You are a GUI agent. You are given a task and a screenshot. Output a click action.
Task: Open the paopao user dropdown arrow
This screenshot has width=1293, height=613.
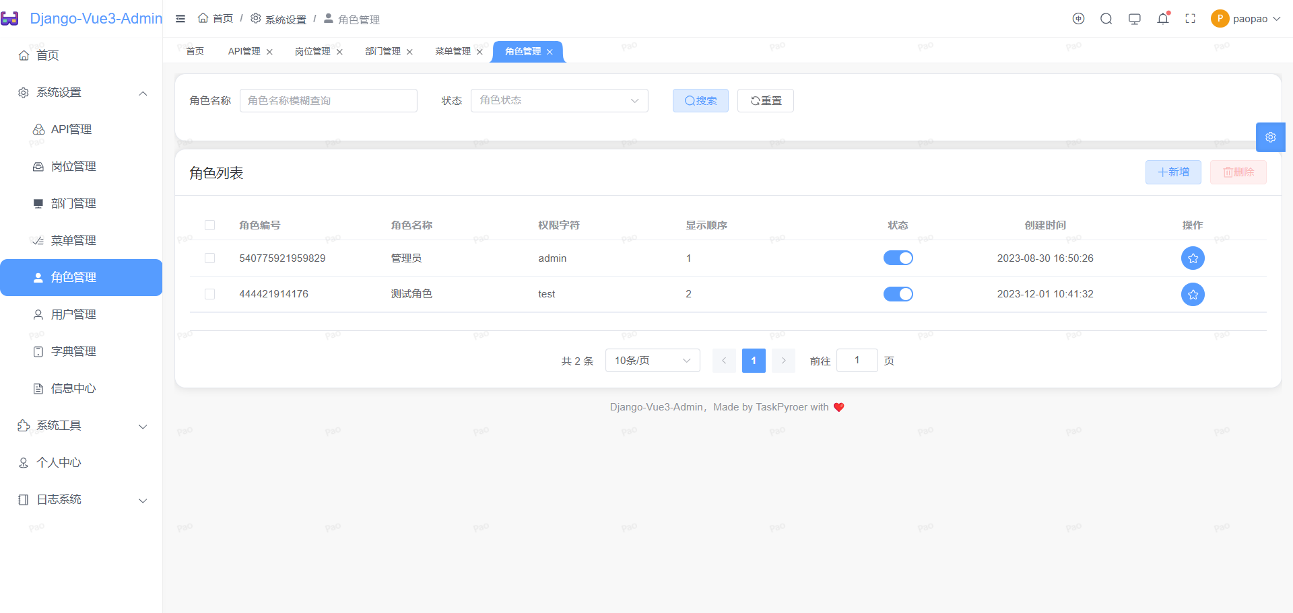(x=1276, y=19)
